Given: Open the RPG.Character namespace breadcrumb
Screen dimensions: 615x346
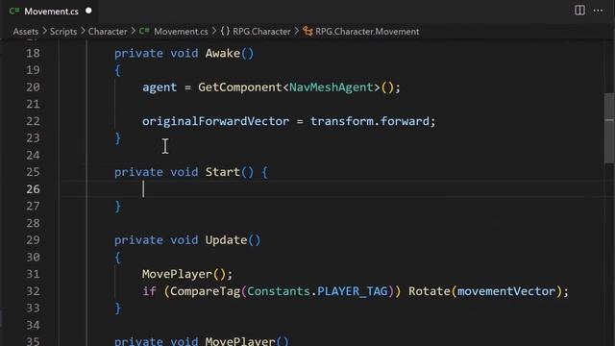Looking at the screenshot, I should point(261,32).
